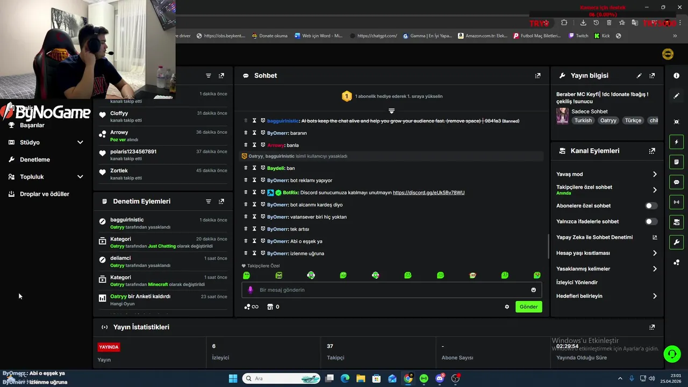Open the info icon in right sidebar
This screenshot has height=387, width=688.
676,76
